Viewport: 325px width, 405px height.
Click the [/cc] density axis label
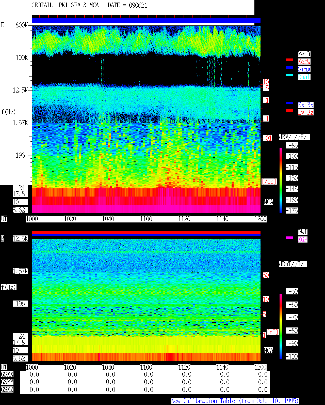click(x=269, y=182)
